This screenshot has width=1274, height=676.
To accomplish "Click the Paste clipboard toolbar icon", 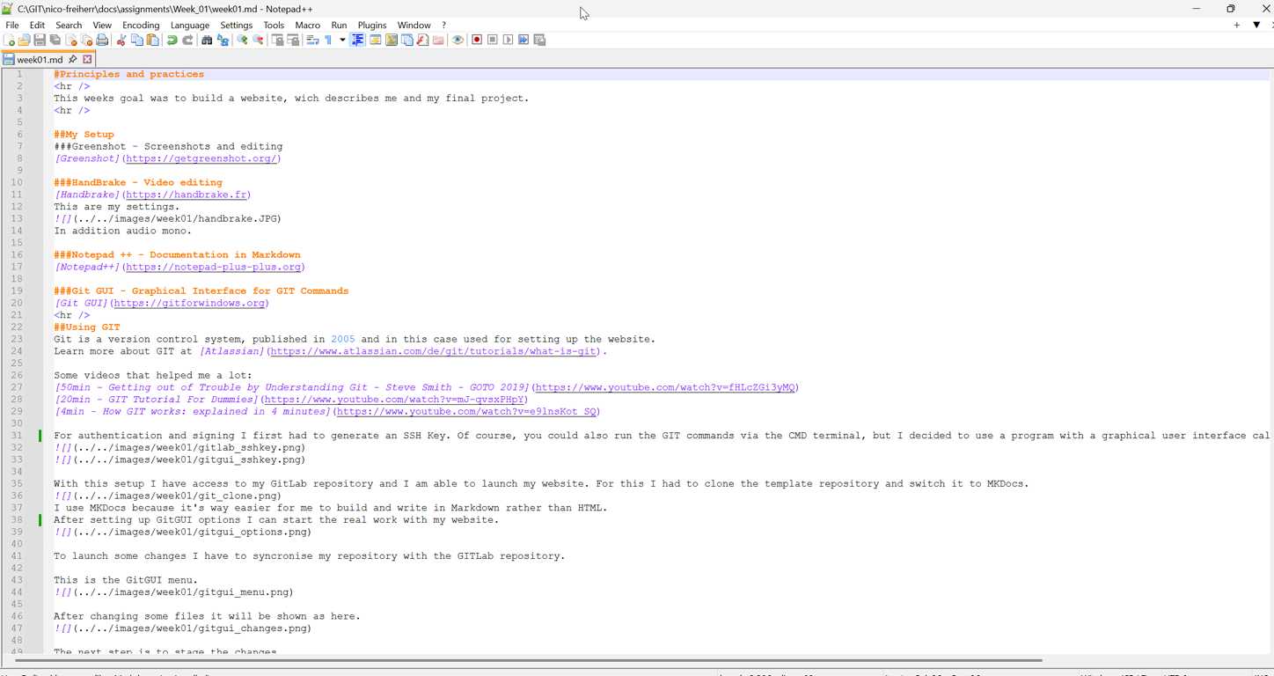I will [153, 40].
